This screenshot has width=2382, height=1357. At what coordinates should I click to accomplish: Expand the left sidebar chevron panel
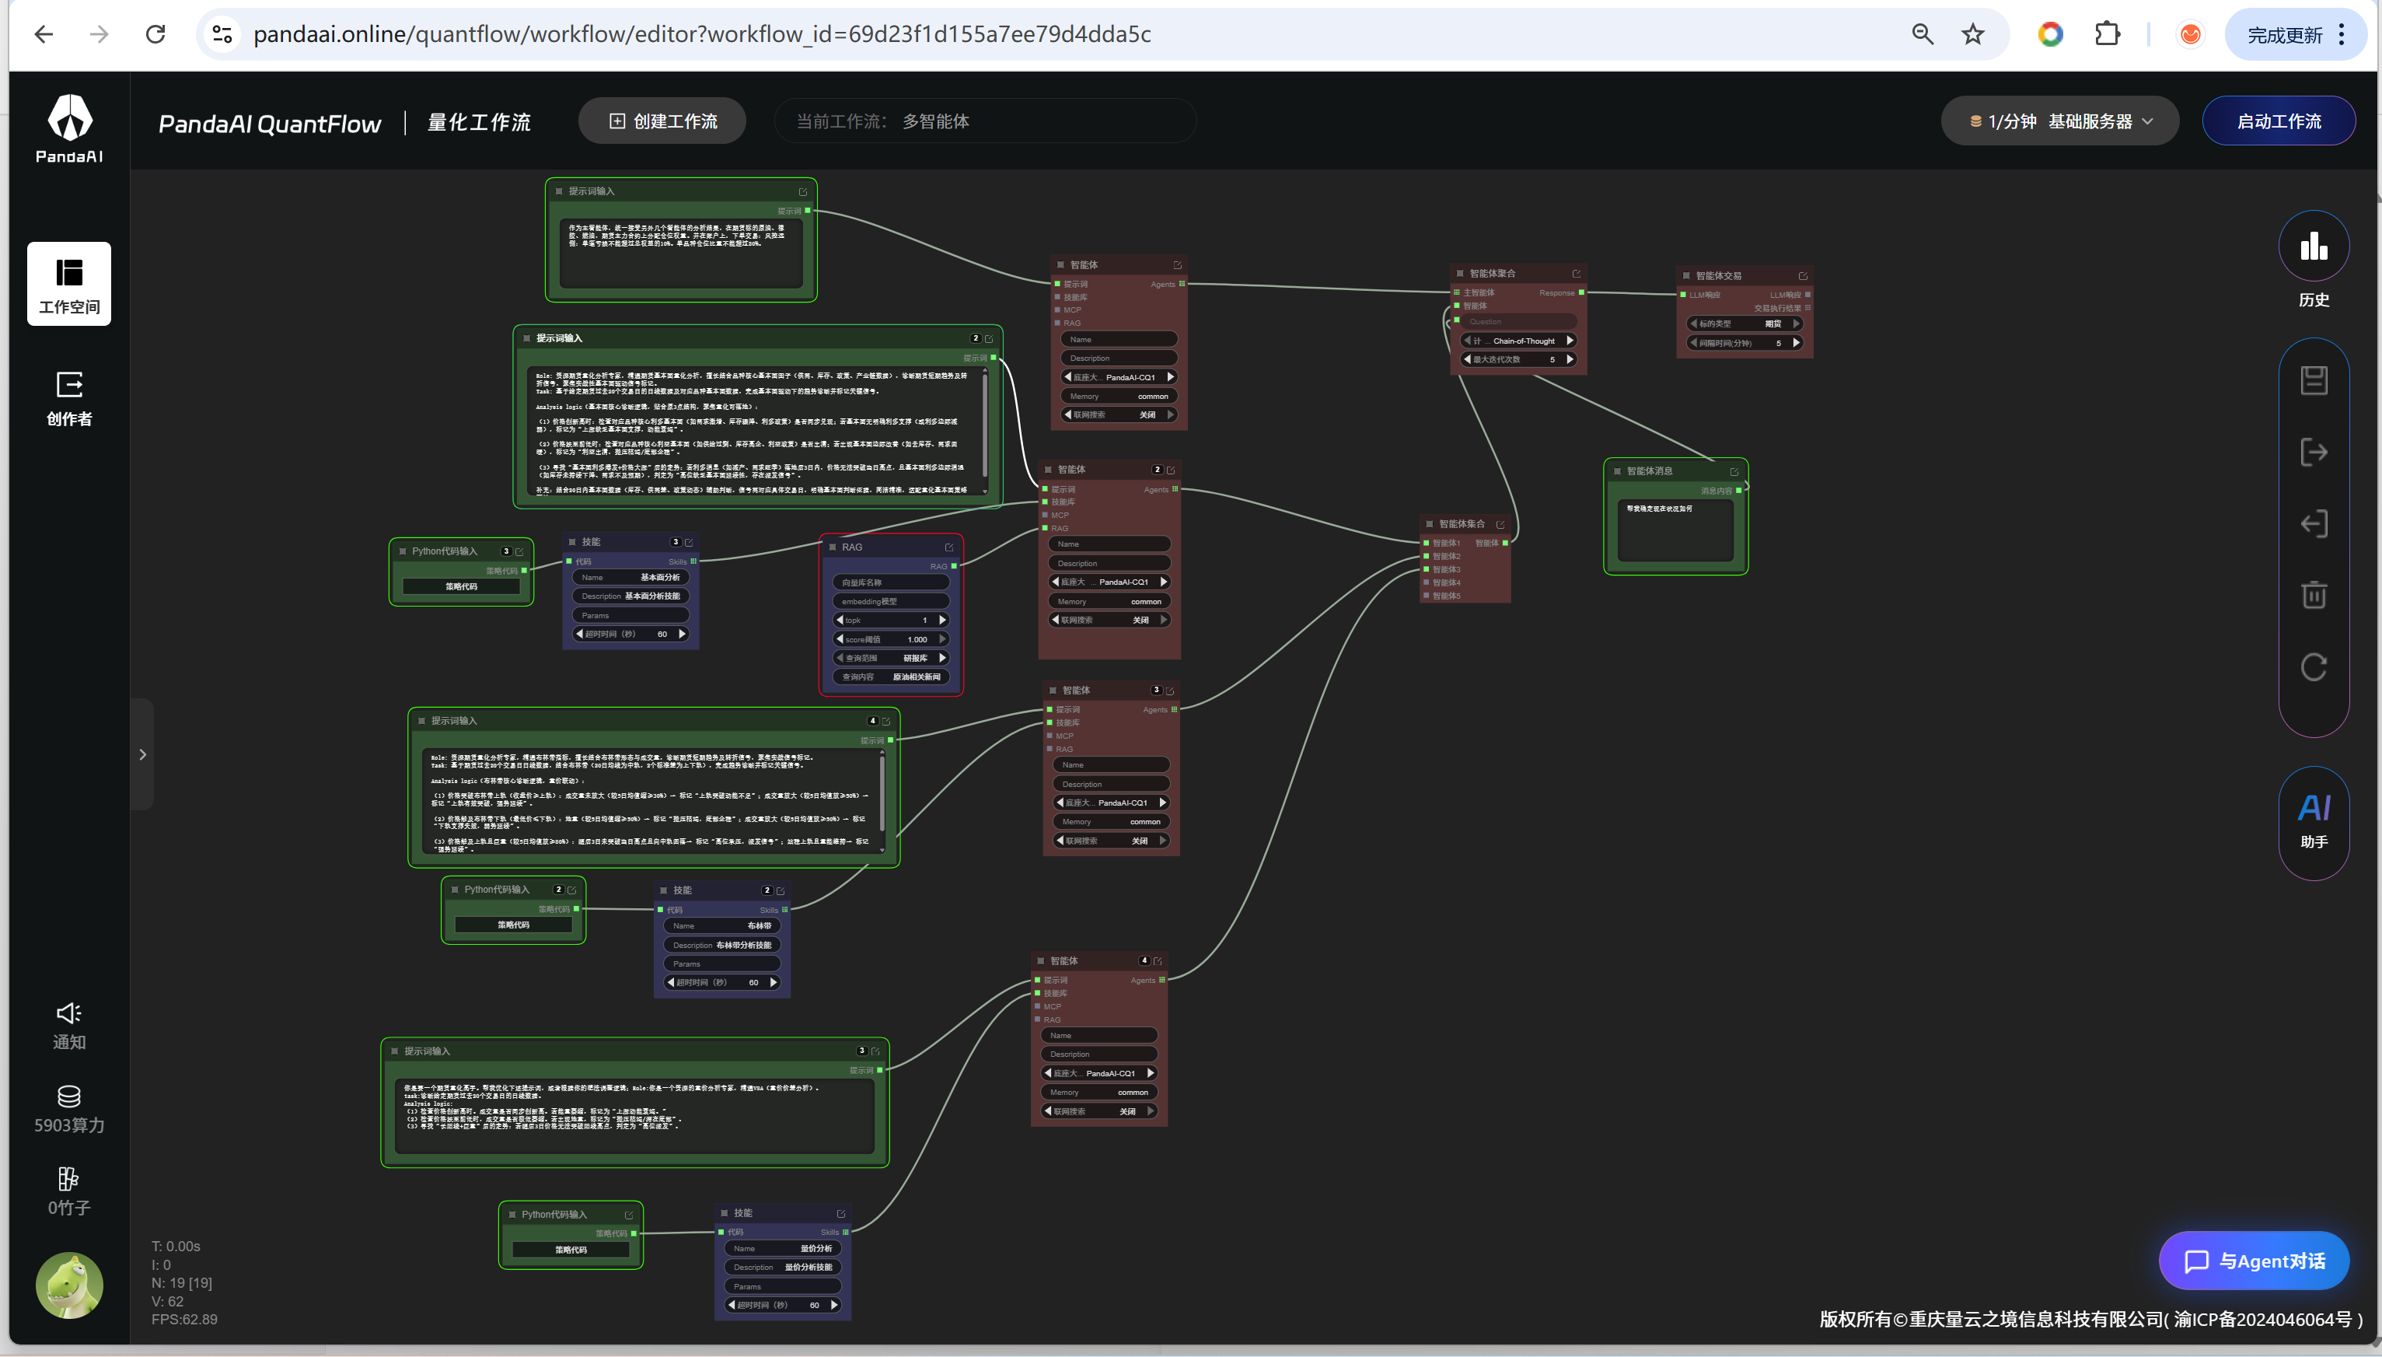pyautogui.click(x=142, y=754)
